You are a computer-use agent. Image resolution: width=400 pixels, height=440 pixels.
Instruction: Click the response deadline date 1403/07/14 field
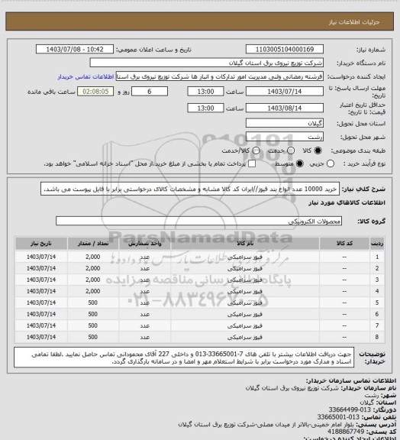(285, 92)
